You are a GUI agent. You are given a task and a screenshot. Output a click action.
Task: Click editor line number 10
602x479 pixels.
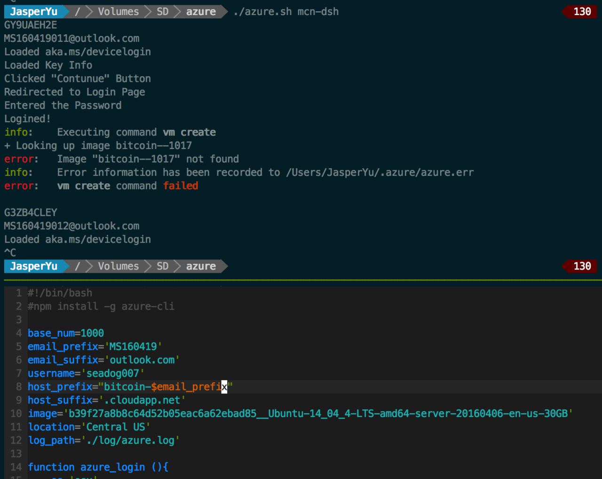[16, 414]
